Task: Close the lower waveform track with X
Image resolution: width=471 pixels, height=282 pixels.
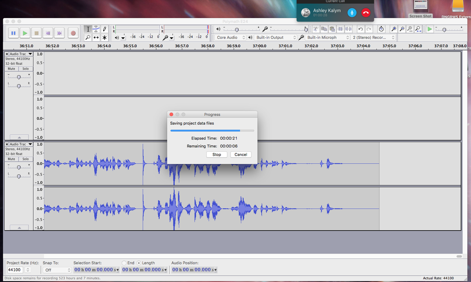Action: click(7, 144)
